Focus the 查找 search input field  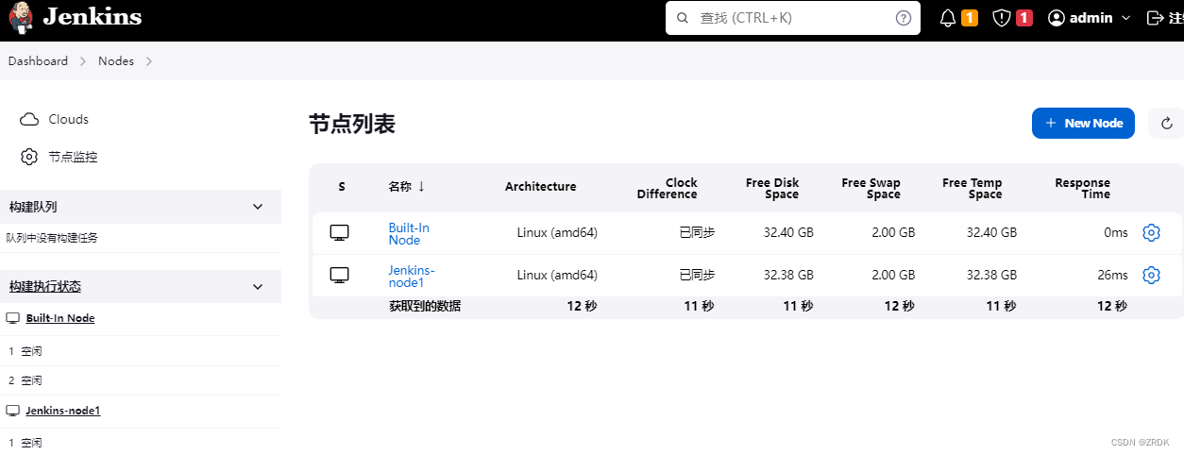tap(793, 18)
